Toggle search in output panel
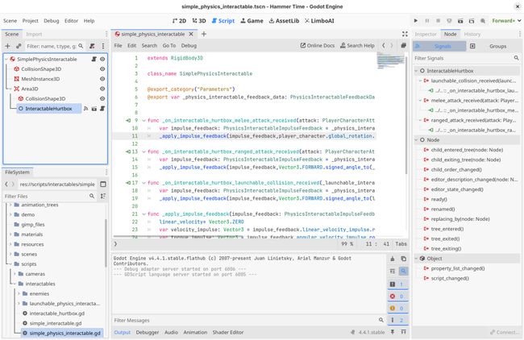The height and width of the screenshot is (340, 524). (403, 272)
